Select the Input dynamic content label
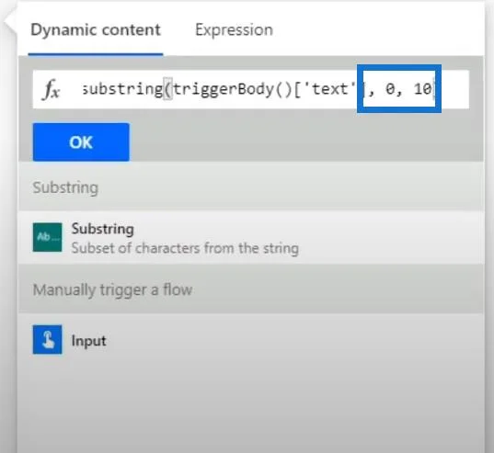 tap(88, 341)
